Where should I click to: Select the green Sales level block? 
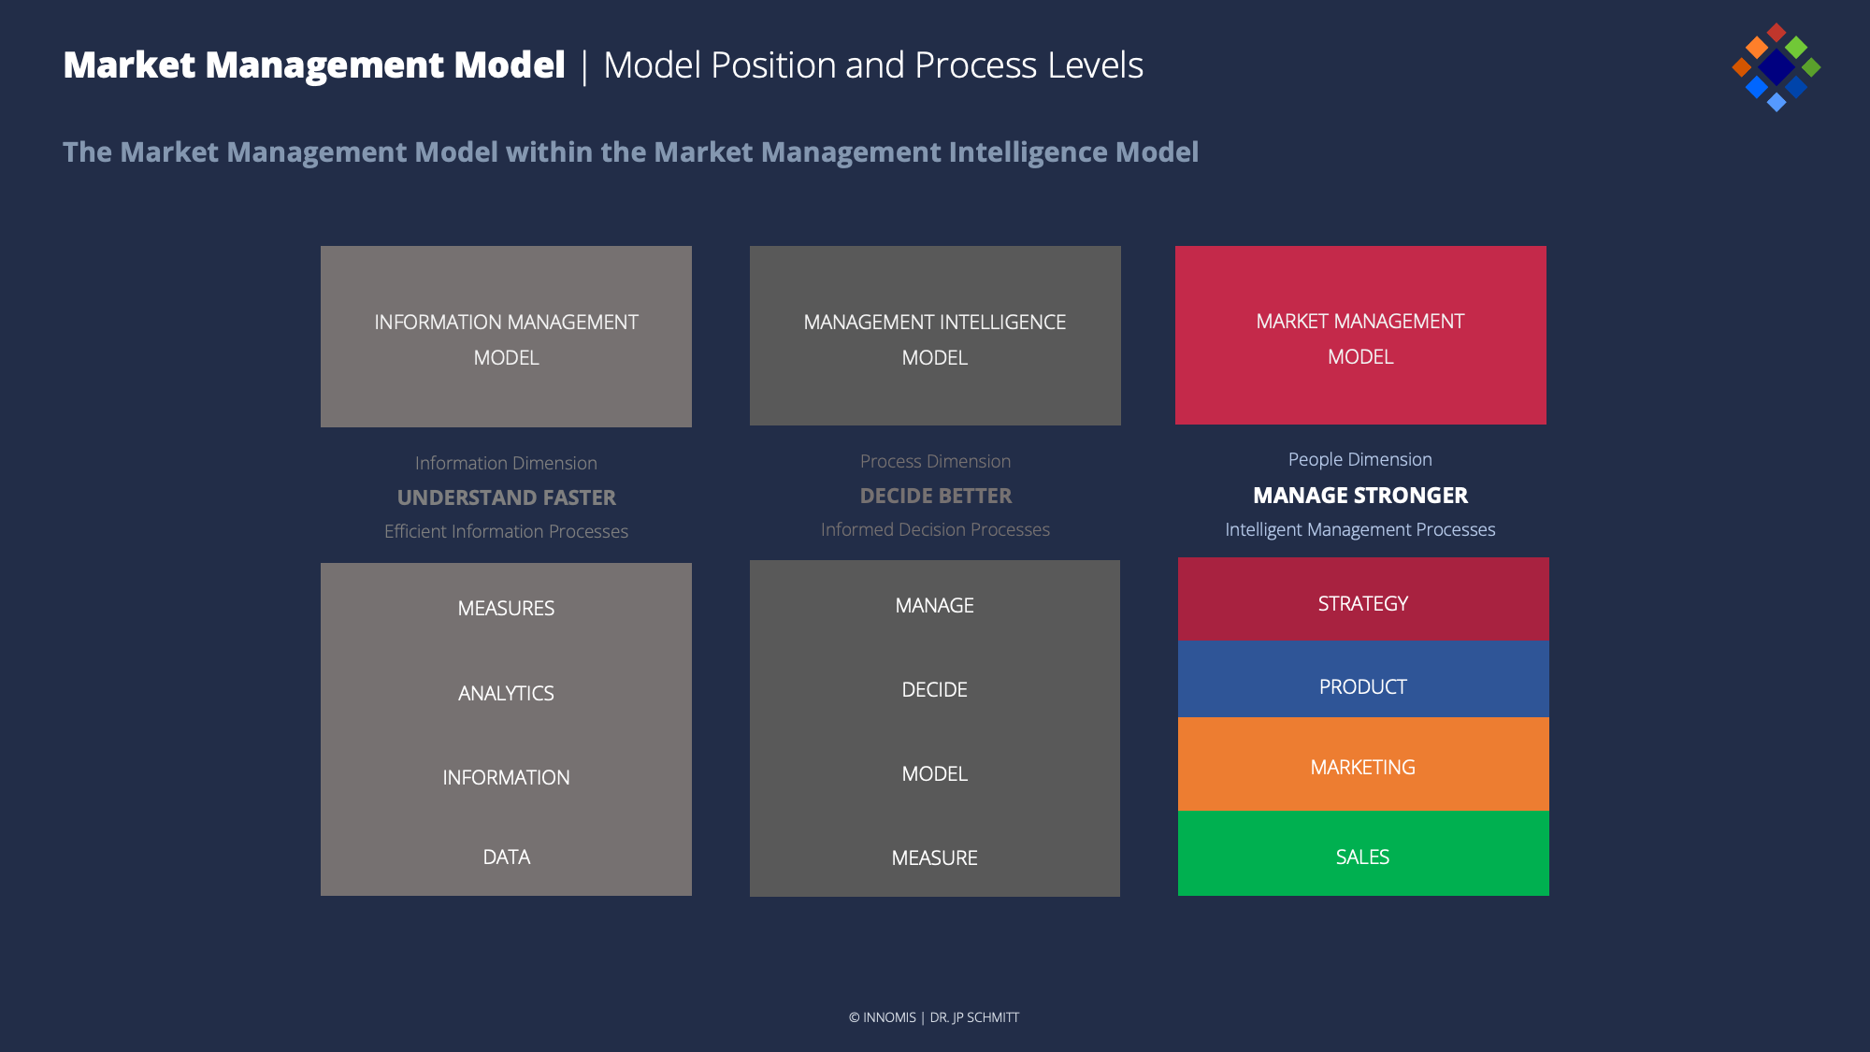pos(1362,856)
